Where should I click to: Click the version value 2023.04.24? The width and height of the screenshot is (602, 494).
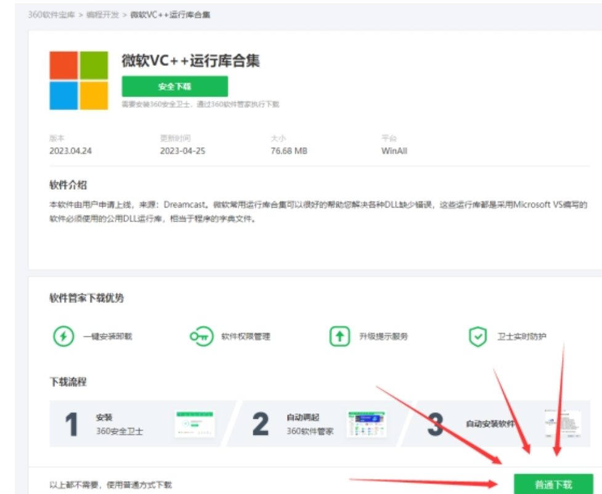[70, 151]
